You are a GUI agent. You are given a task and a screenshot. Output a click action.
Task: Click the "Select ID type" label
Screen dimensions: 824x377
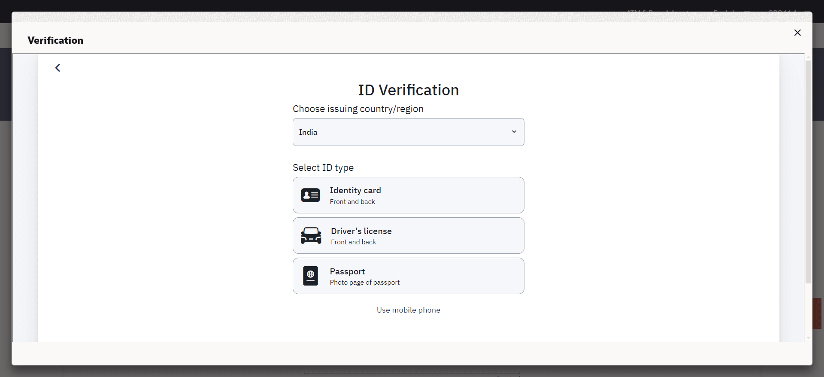coord(323,167)
